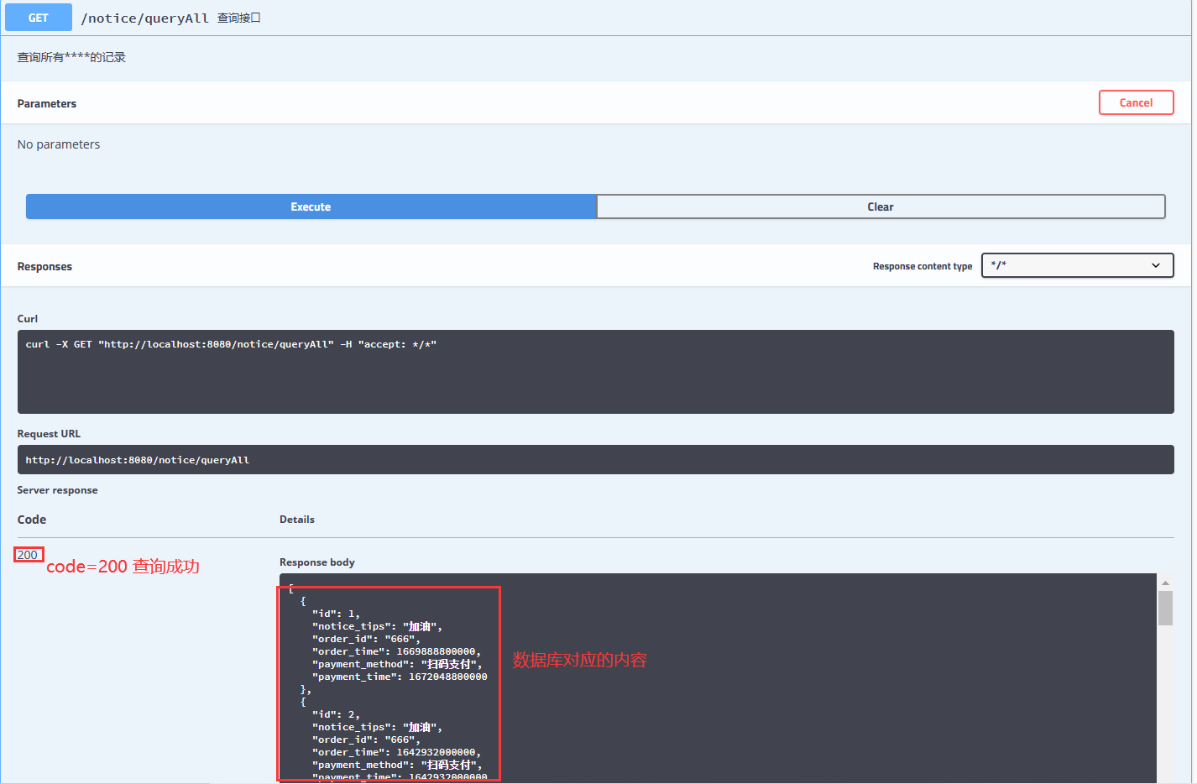Click the Details column header
Image resolution: width=1197 pixels, height=784 pixels.
point(297,520)
